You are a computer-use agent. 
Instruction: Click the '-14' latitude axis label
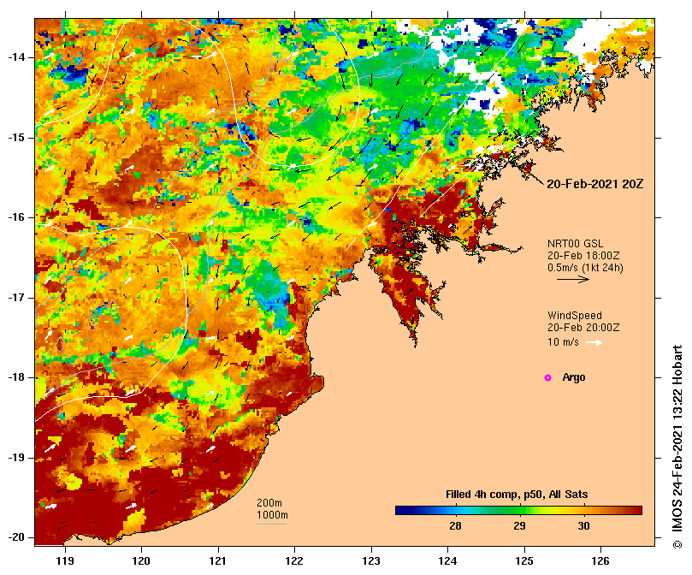coord(16,57)
